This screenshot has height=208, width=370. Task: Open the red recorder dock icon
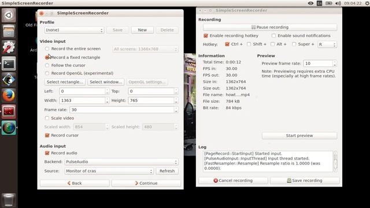9,112
